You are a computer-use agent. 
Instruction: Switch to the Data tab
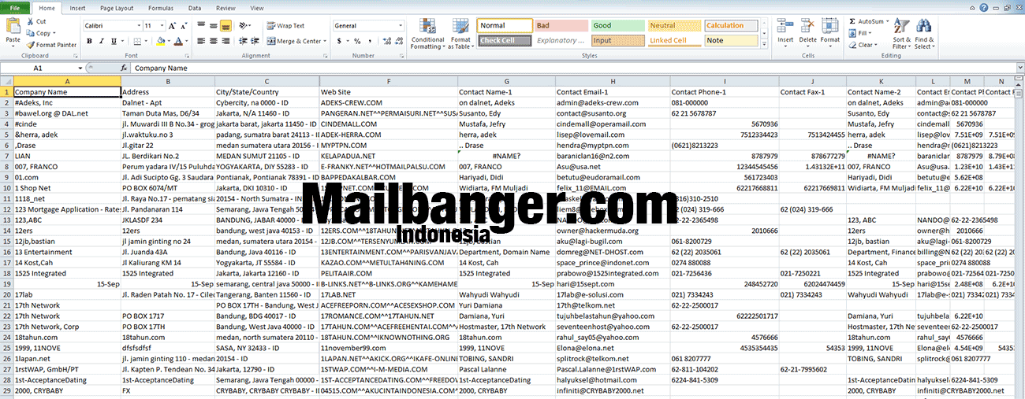point(196,8)
